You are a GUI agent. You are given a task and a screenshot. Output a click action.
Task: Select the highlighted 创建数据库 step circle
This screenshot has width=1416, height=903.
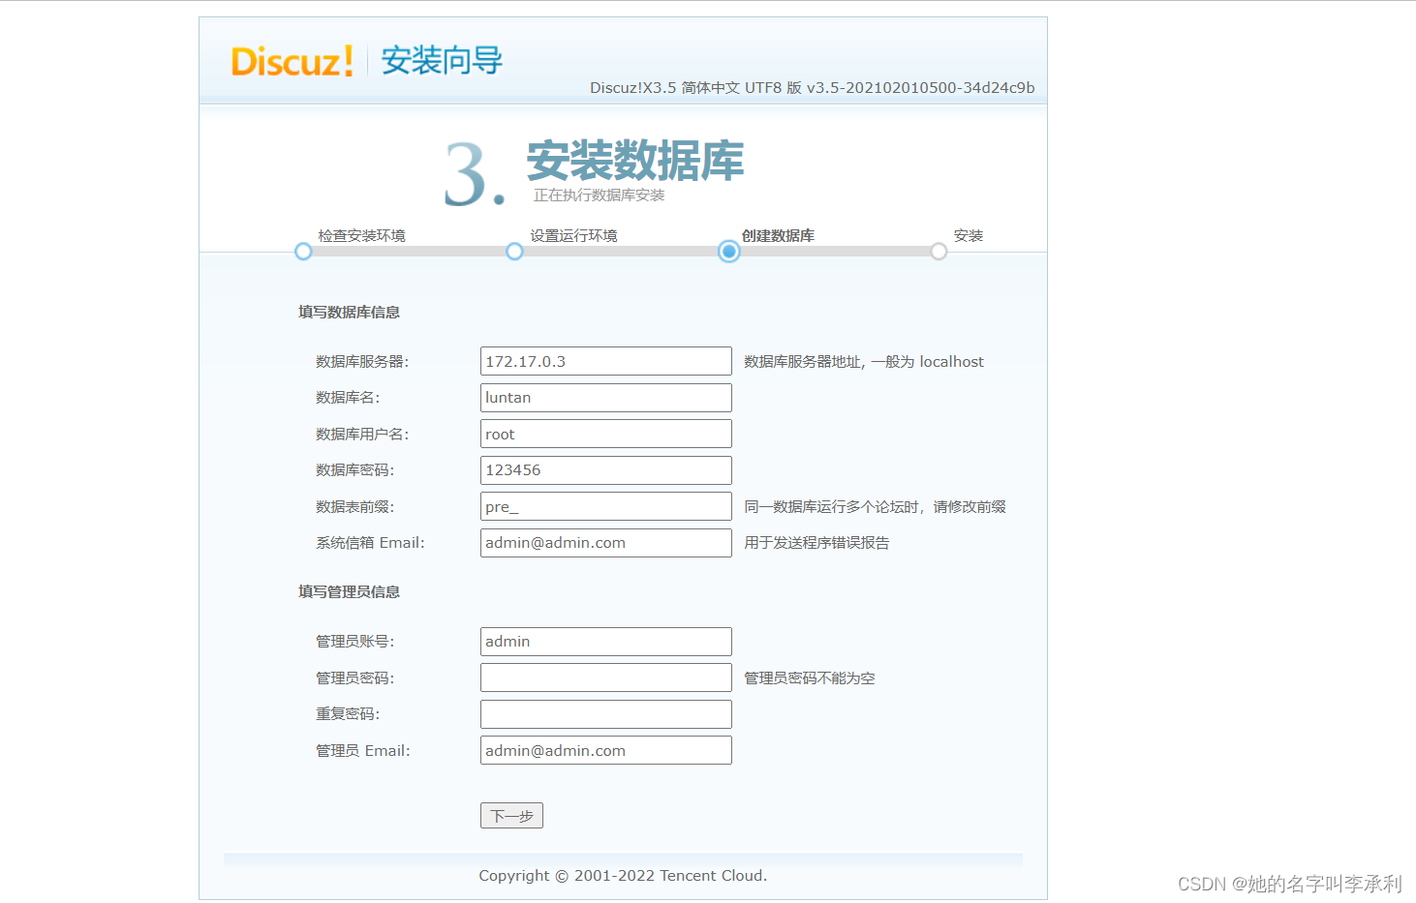728,251
